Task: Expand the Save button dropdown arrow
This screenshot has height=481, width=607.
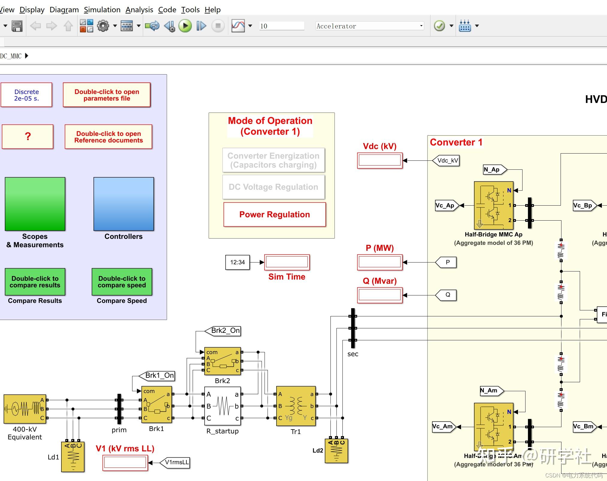Action: coord(5,26)
